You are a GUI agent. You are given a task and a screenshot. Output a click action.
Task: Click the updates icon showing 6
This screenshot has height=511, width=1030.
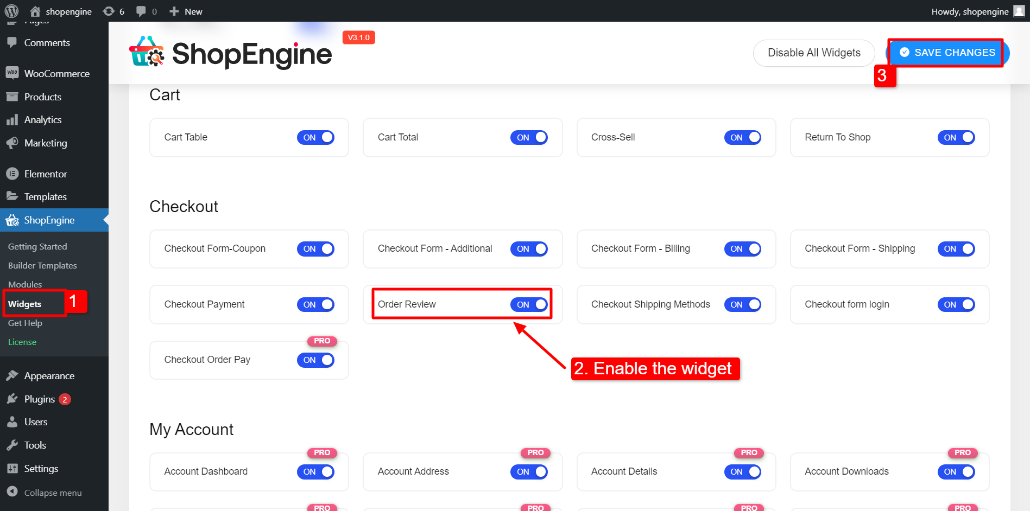coord(109,11)
